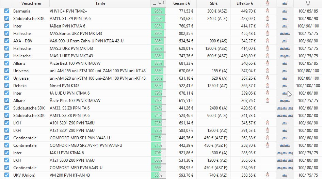Viewport: 322px width, 179px height.
Task: Click doctor icon in UKV (Union) row
Action: (x=268, y=175)
